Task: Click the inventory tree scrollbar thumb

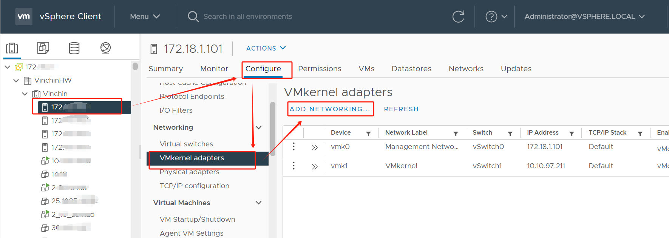Action: (x=135, y=66)
